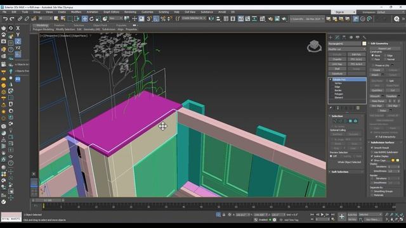Activate the Select and Rotate tool
Screen dimensions: 406x228
91,18
